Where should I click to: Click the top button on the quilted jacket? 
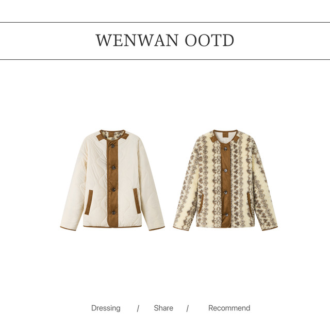(113, 146)
